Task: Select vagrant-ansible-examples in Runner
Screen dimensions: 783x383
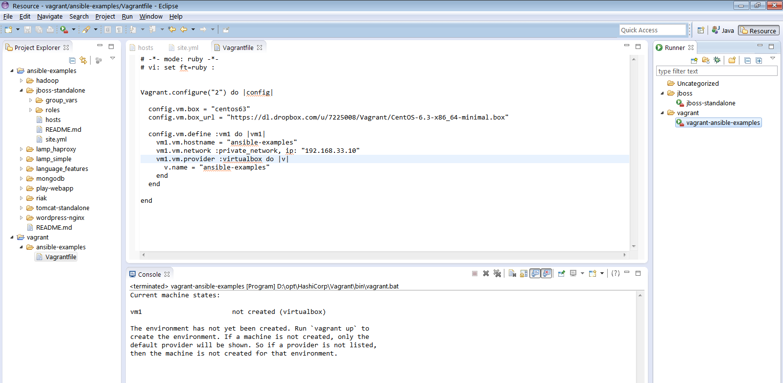Action: coord(718,123)
